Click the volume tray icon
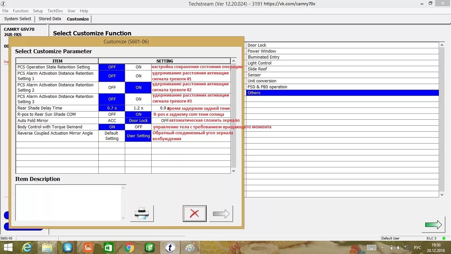Screen dimensions: 451x254 399,247
